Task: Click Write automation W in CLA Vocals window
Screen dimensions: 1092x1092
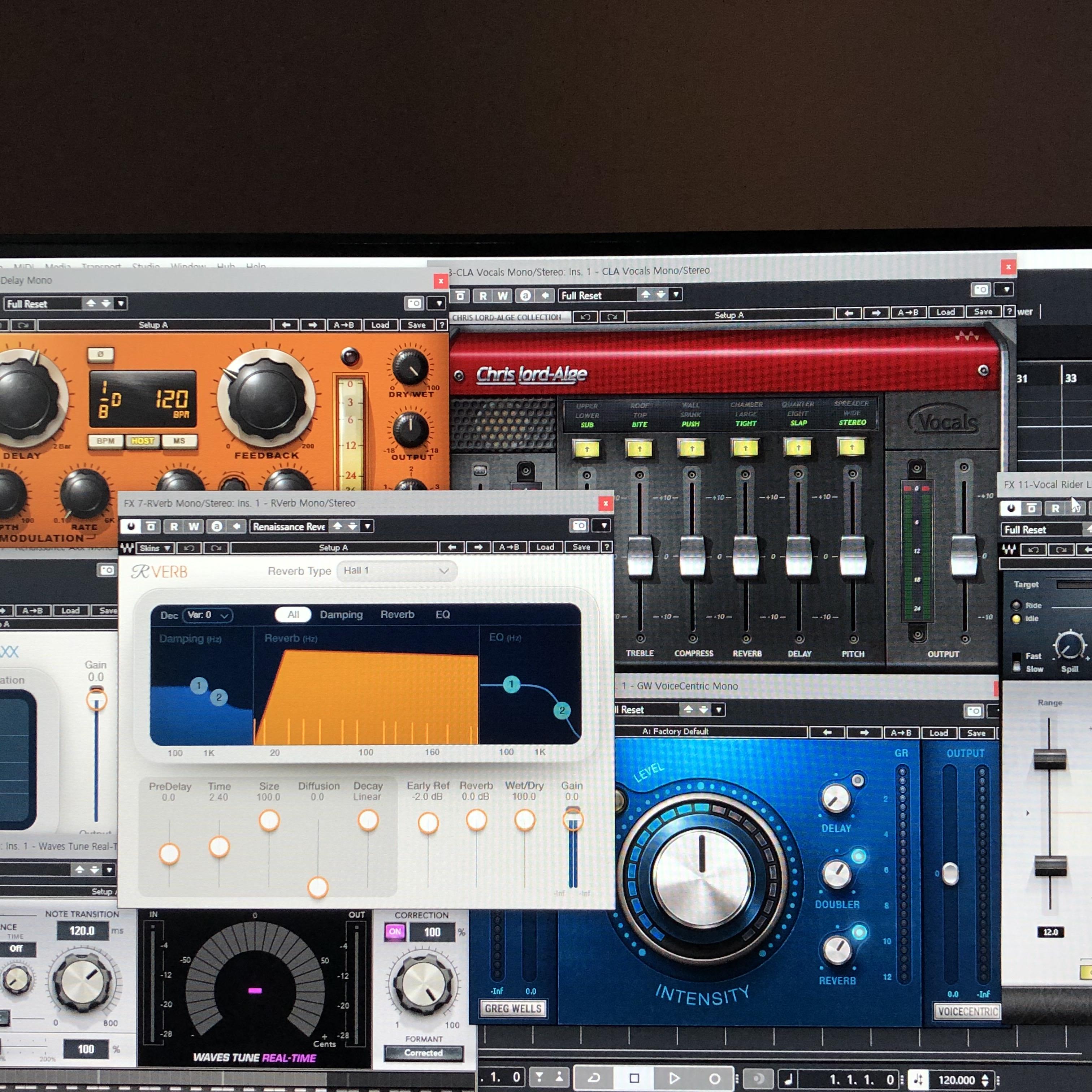Action: tap(502, 296)
